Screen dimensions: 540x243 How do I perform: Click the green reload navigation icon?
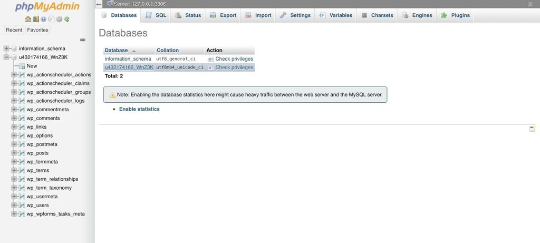point(67,20)
